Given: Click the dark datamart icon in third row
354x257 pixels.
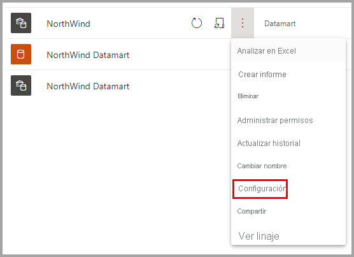Looking at the screenshot, I should tap(21, 85).
